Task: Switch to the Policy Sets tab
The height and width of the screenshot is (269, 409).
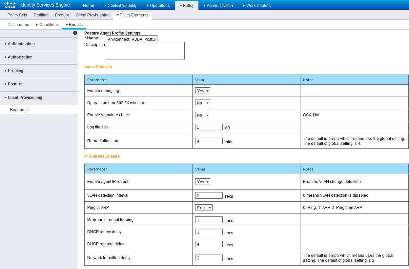Action: coord(17,15)
